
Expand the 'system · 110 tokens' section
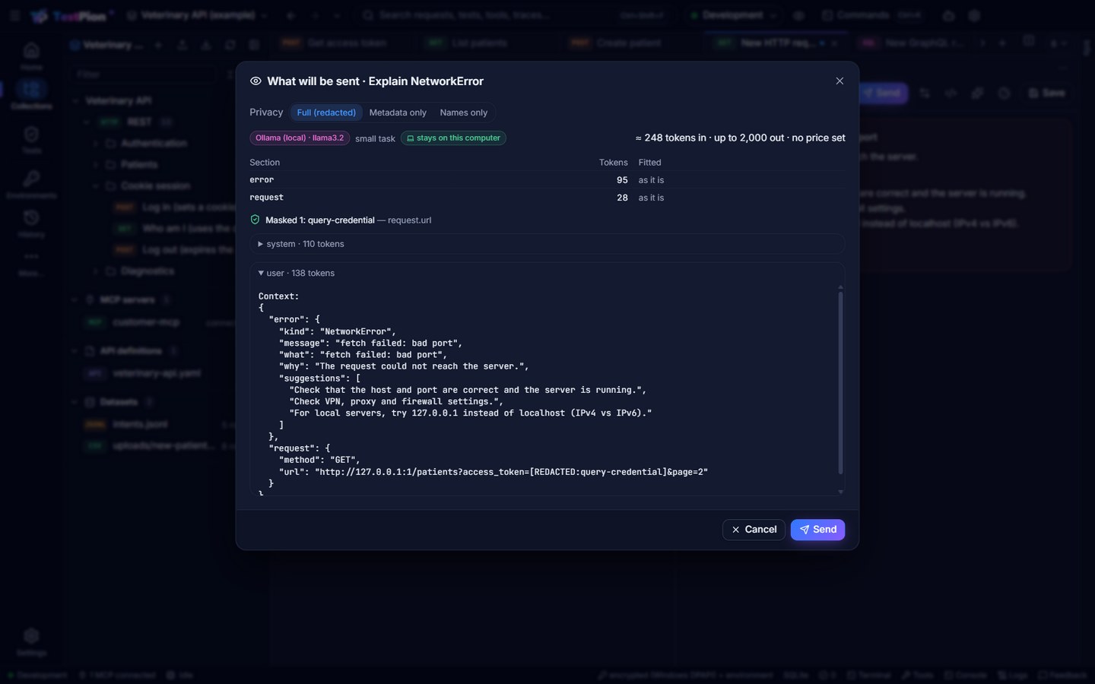547,244
